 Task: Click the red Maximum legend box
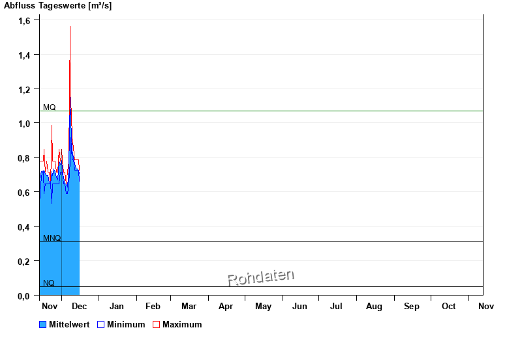[x=156, y=325]
